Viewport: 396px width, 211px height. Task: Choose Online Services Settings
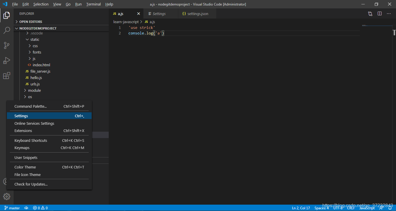coord(49,123)
